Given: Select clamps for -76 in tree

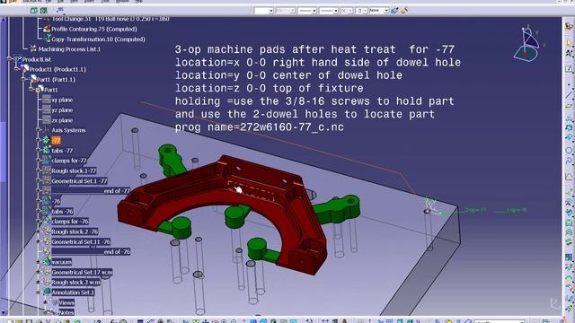Looking at the screenshot, I should tap(70, 222).
